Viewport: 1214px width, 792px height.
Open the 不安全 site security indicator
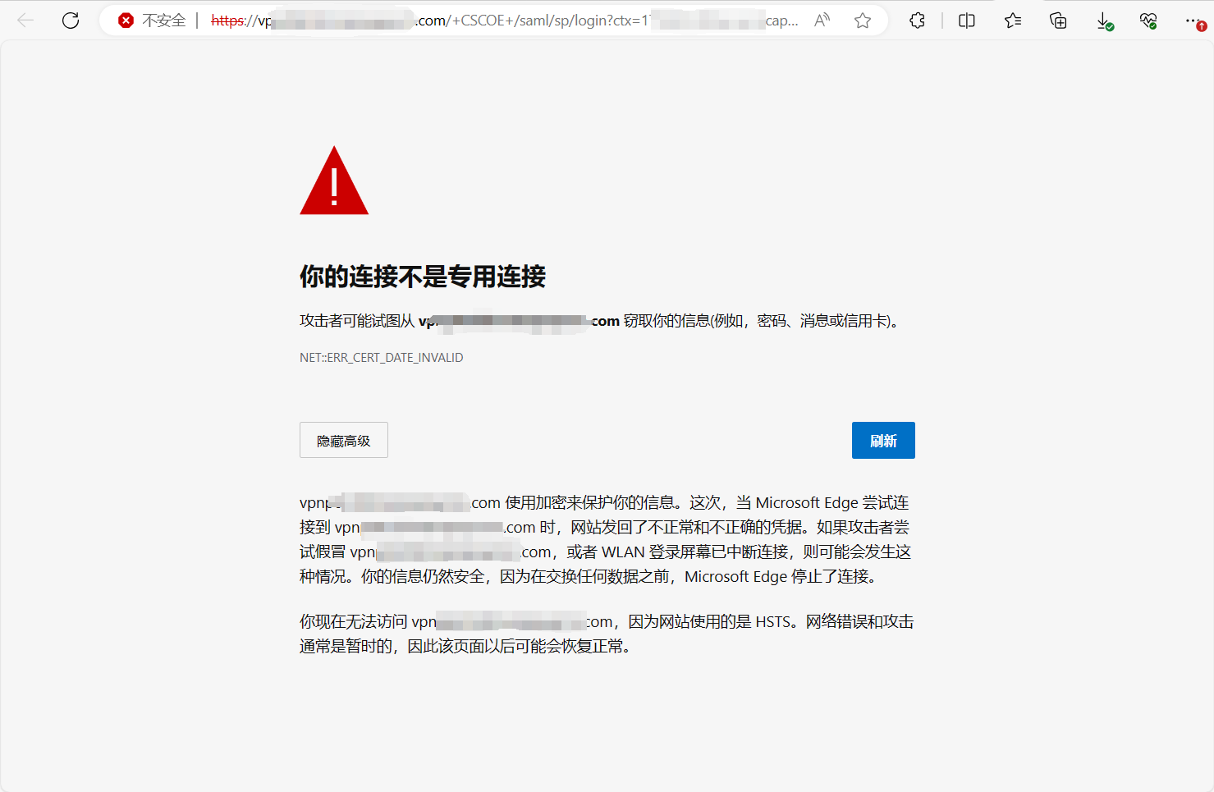tap(153, 21)
